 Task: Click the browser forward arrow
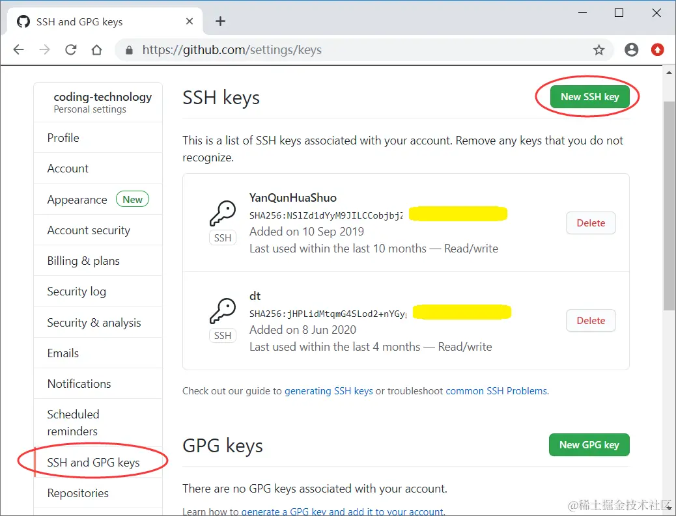44,50
